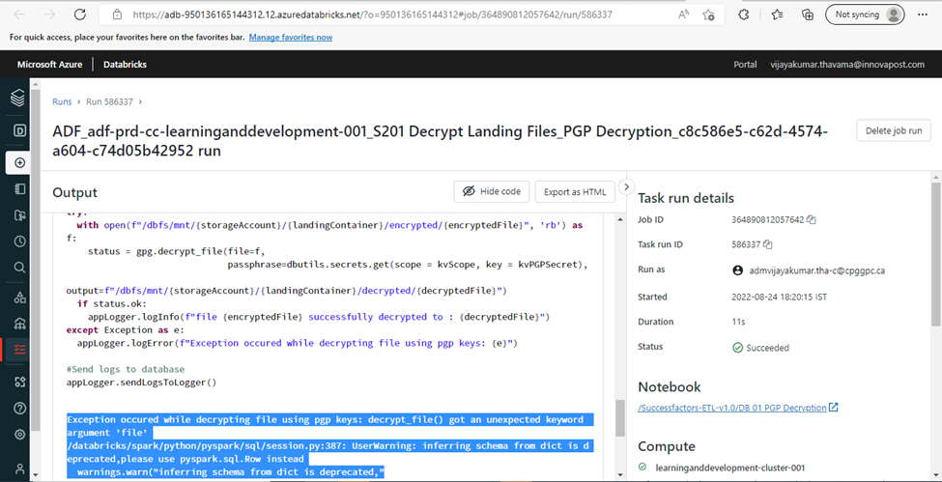The height and width of the screenshot is (482, 942).
Task: Click the Output scrollbar down arrow
Action: [619, 475]
